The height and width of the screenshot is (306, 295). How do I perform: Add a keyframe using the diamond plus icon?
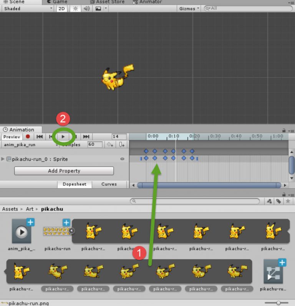coord(110,145)
